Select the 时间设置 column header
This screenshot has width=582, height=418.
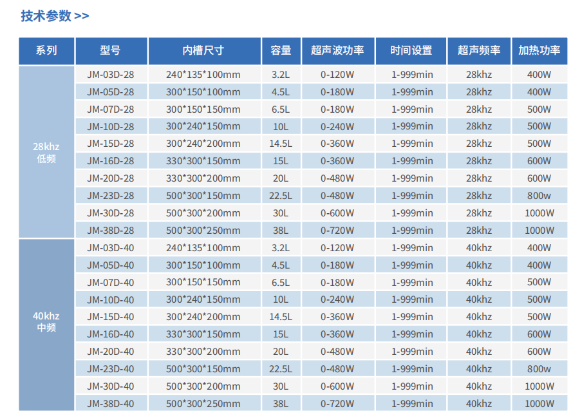pos(411,50)
